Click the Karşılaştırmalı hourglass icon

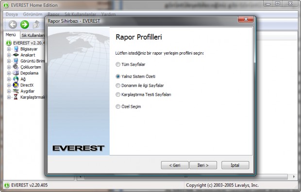(x=16, y=97)
